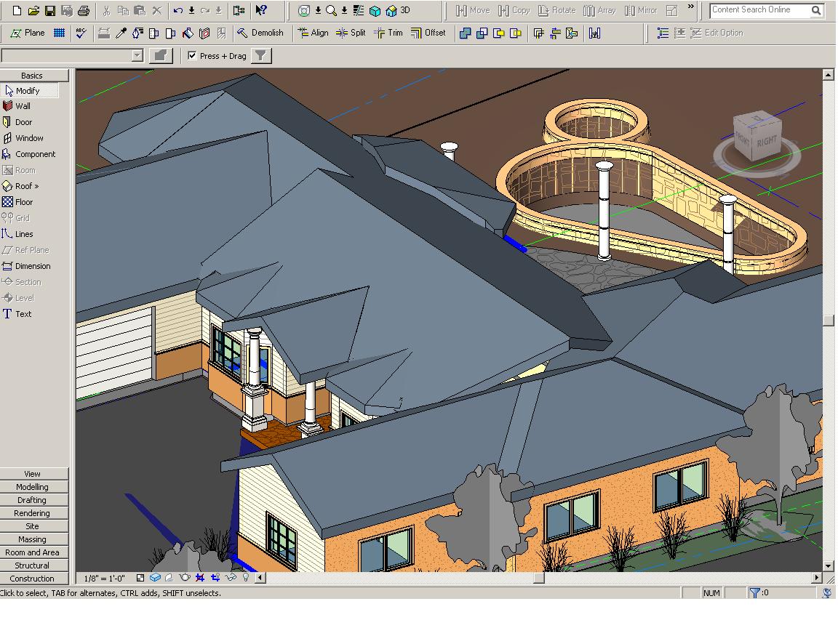
Task: Open the Zoom options dropdown arrow
Action: [x=345, y=11]
